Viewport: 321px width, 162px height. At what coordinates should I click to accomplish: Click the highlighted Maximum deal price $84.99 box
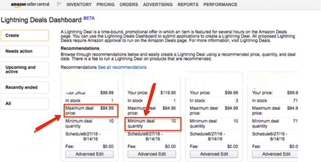point(91,111)
